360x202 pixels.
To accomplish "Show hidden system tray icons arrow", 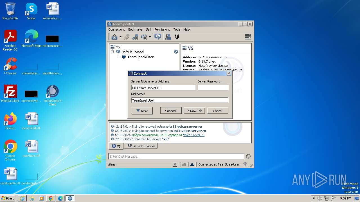I will tap(314, 198).
